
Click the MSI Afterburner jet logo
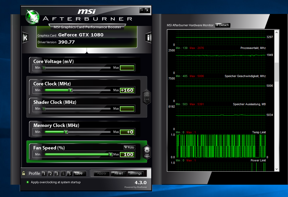32,17
